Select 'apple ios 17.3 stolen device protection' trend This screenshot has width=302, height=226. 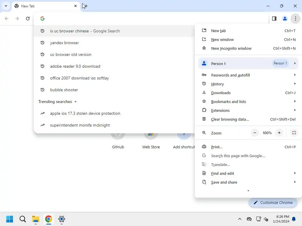[x=114, y=113]
